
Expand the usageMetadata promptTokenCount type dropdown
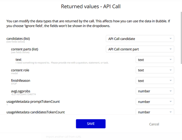tap(155, 102)
